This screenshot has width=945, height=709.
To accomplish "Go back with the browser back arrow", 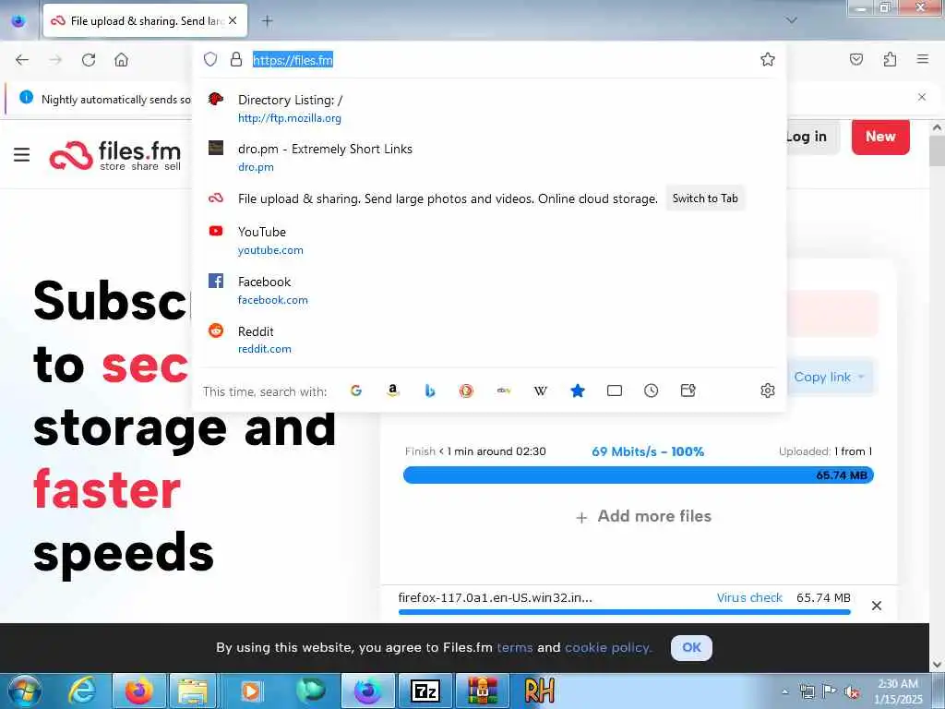I will (22, 60).
